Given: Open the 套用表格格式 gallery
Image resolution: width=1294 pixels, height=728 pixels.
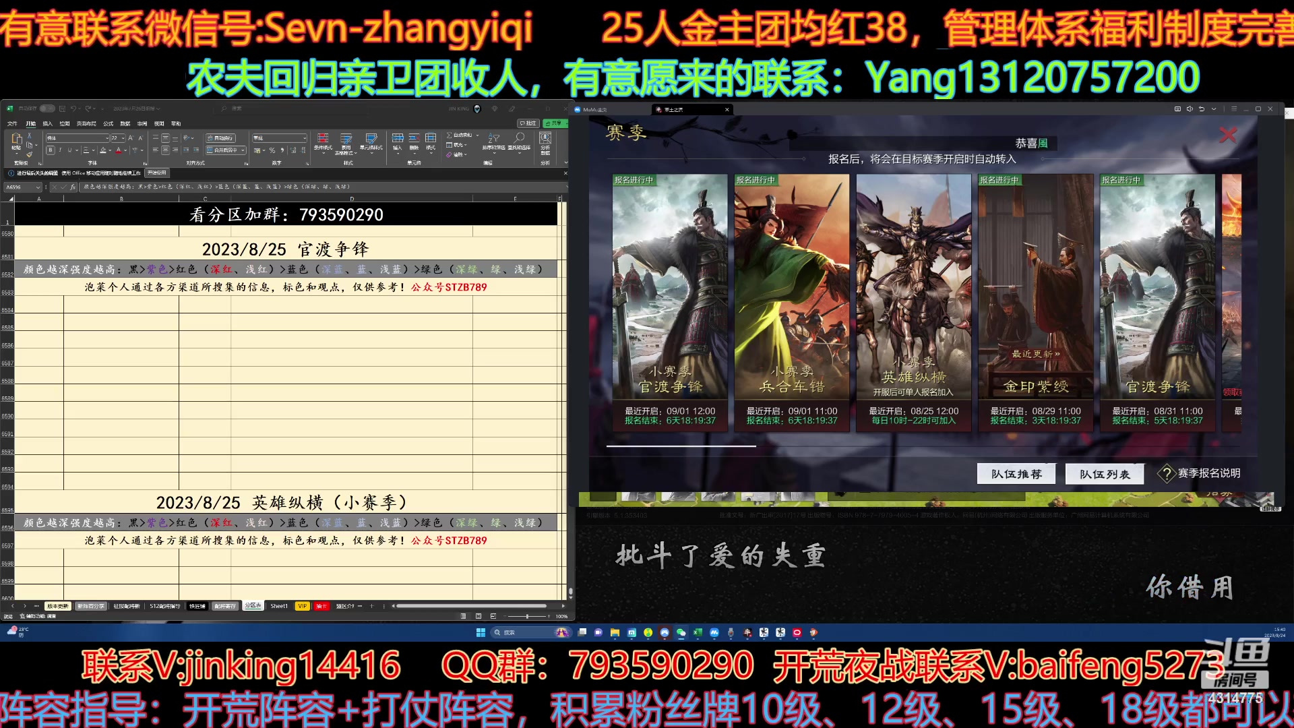Looking at the screenshot, I should tap(346, 144).
